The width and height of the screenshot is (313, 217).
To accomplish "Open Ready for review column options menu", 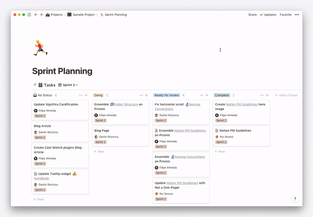I will point(201,95).
